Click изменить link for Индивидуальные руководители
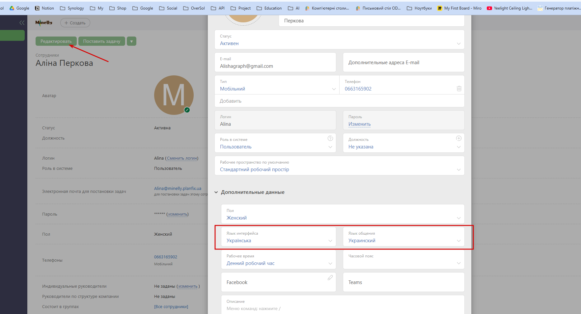 click(x=188, y=286)
